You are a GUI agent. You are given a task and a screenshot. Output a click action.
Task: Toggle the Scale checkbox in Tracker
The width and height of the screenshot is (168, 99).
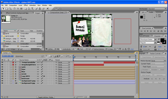tap(159, 70)
